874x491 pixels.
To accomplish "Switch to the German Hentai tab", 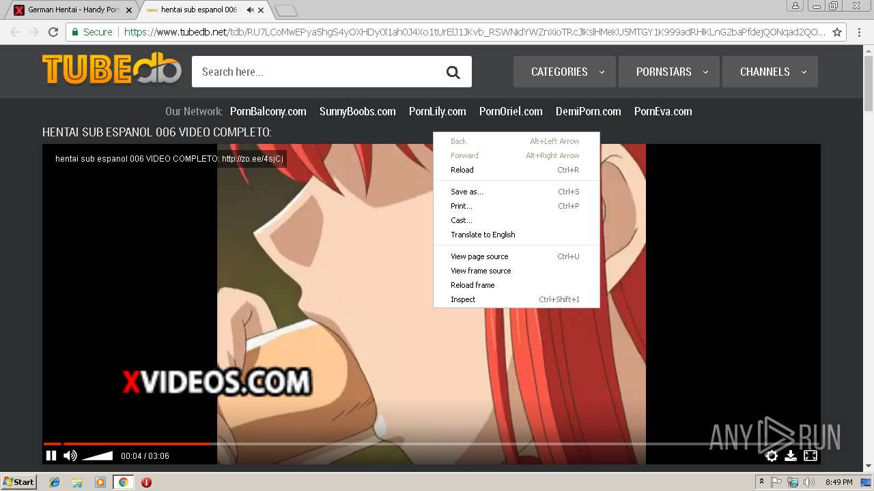I will point(72,10).
